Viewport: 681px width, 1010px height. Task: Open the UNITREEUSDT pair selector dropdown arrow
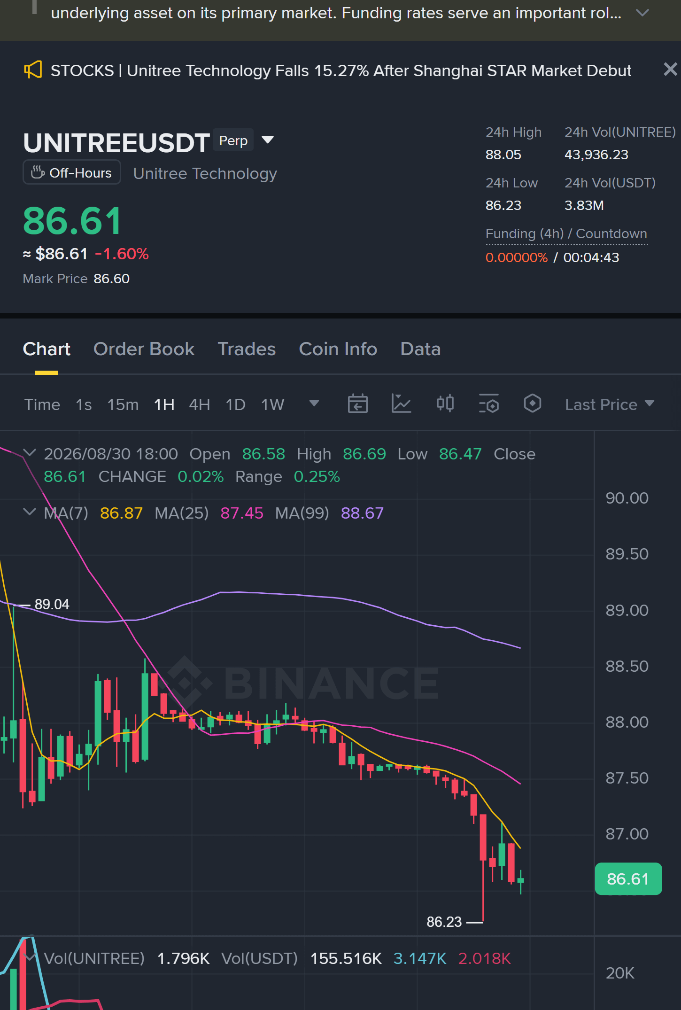click(x=268, y=140)
